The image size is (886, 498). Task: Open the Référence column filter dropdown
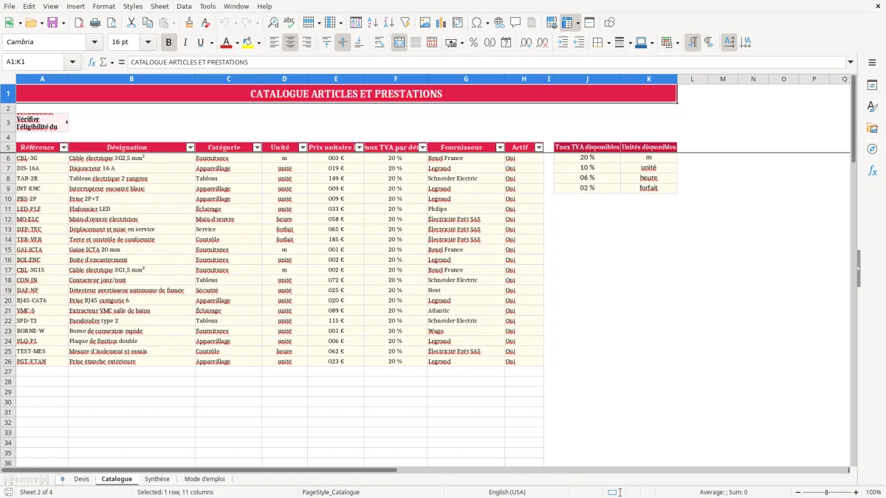pos(63,148)
